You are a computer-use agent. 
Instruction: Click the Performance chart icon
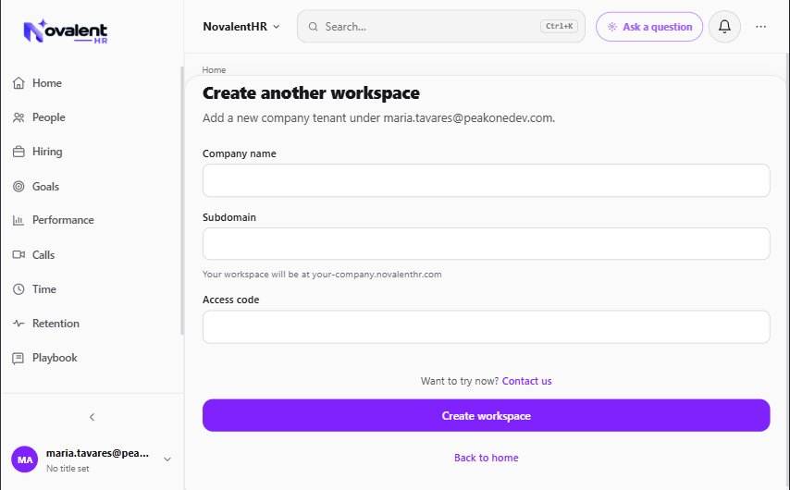coord(19,220)
